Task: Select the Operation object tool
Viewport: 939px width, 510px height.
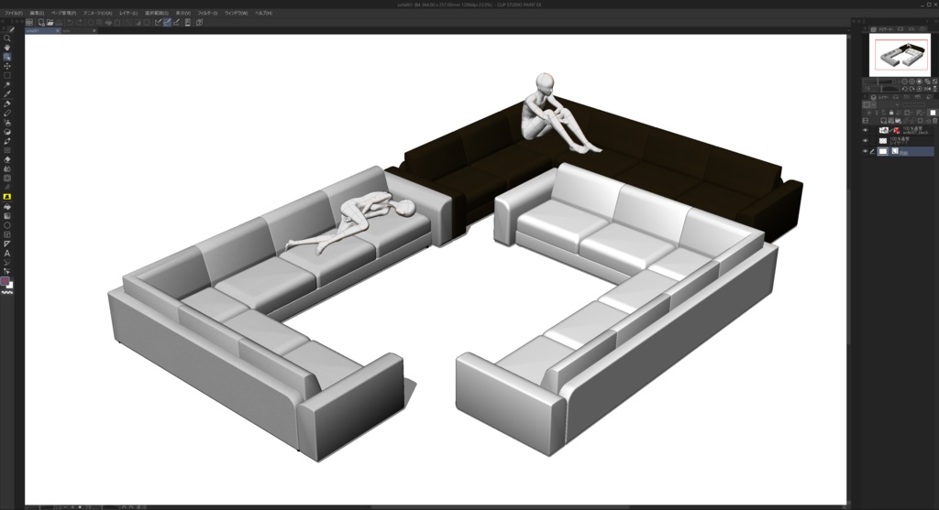Action: click(7, 57)
